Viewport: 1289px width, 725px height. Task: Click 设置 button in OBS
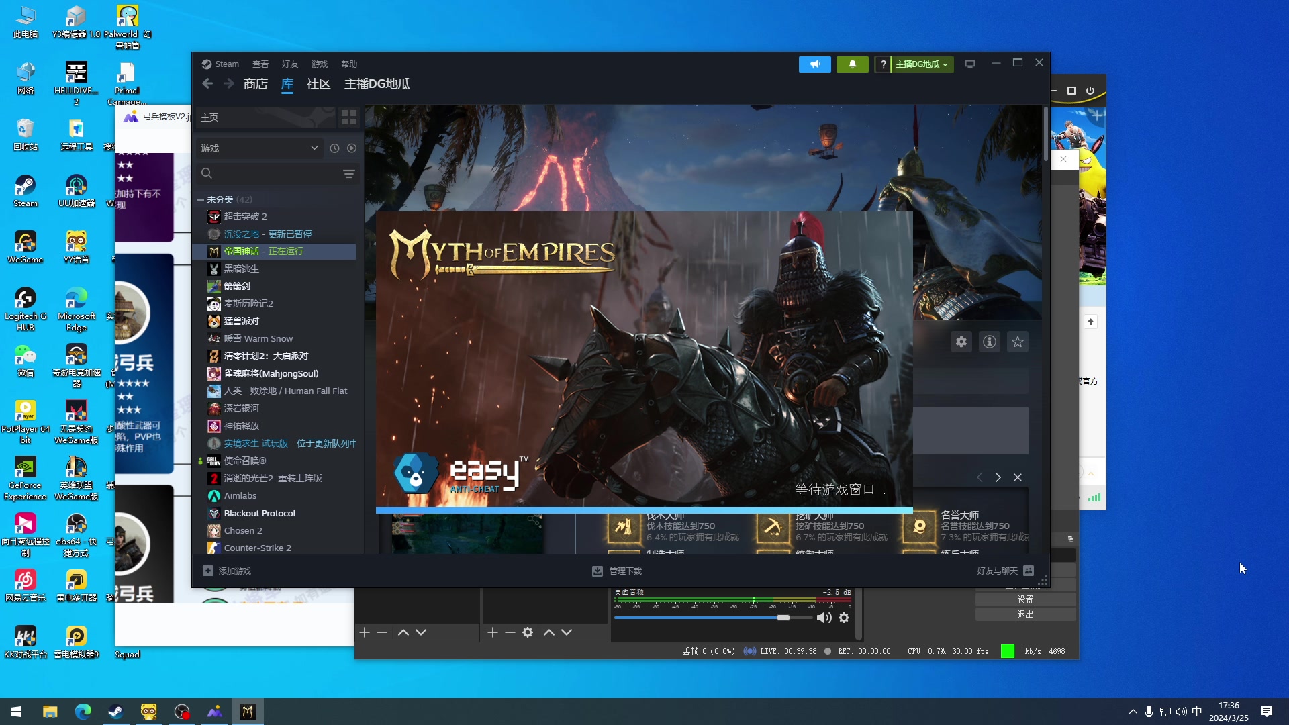click(x=1025, y=599)
